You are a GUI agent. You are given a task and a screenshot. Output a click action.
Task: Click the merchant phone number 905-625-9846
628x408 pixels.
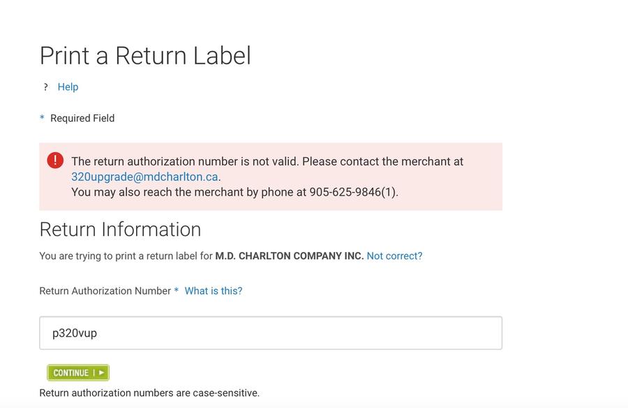345,192
